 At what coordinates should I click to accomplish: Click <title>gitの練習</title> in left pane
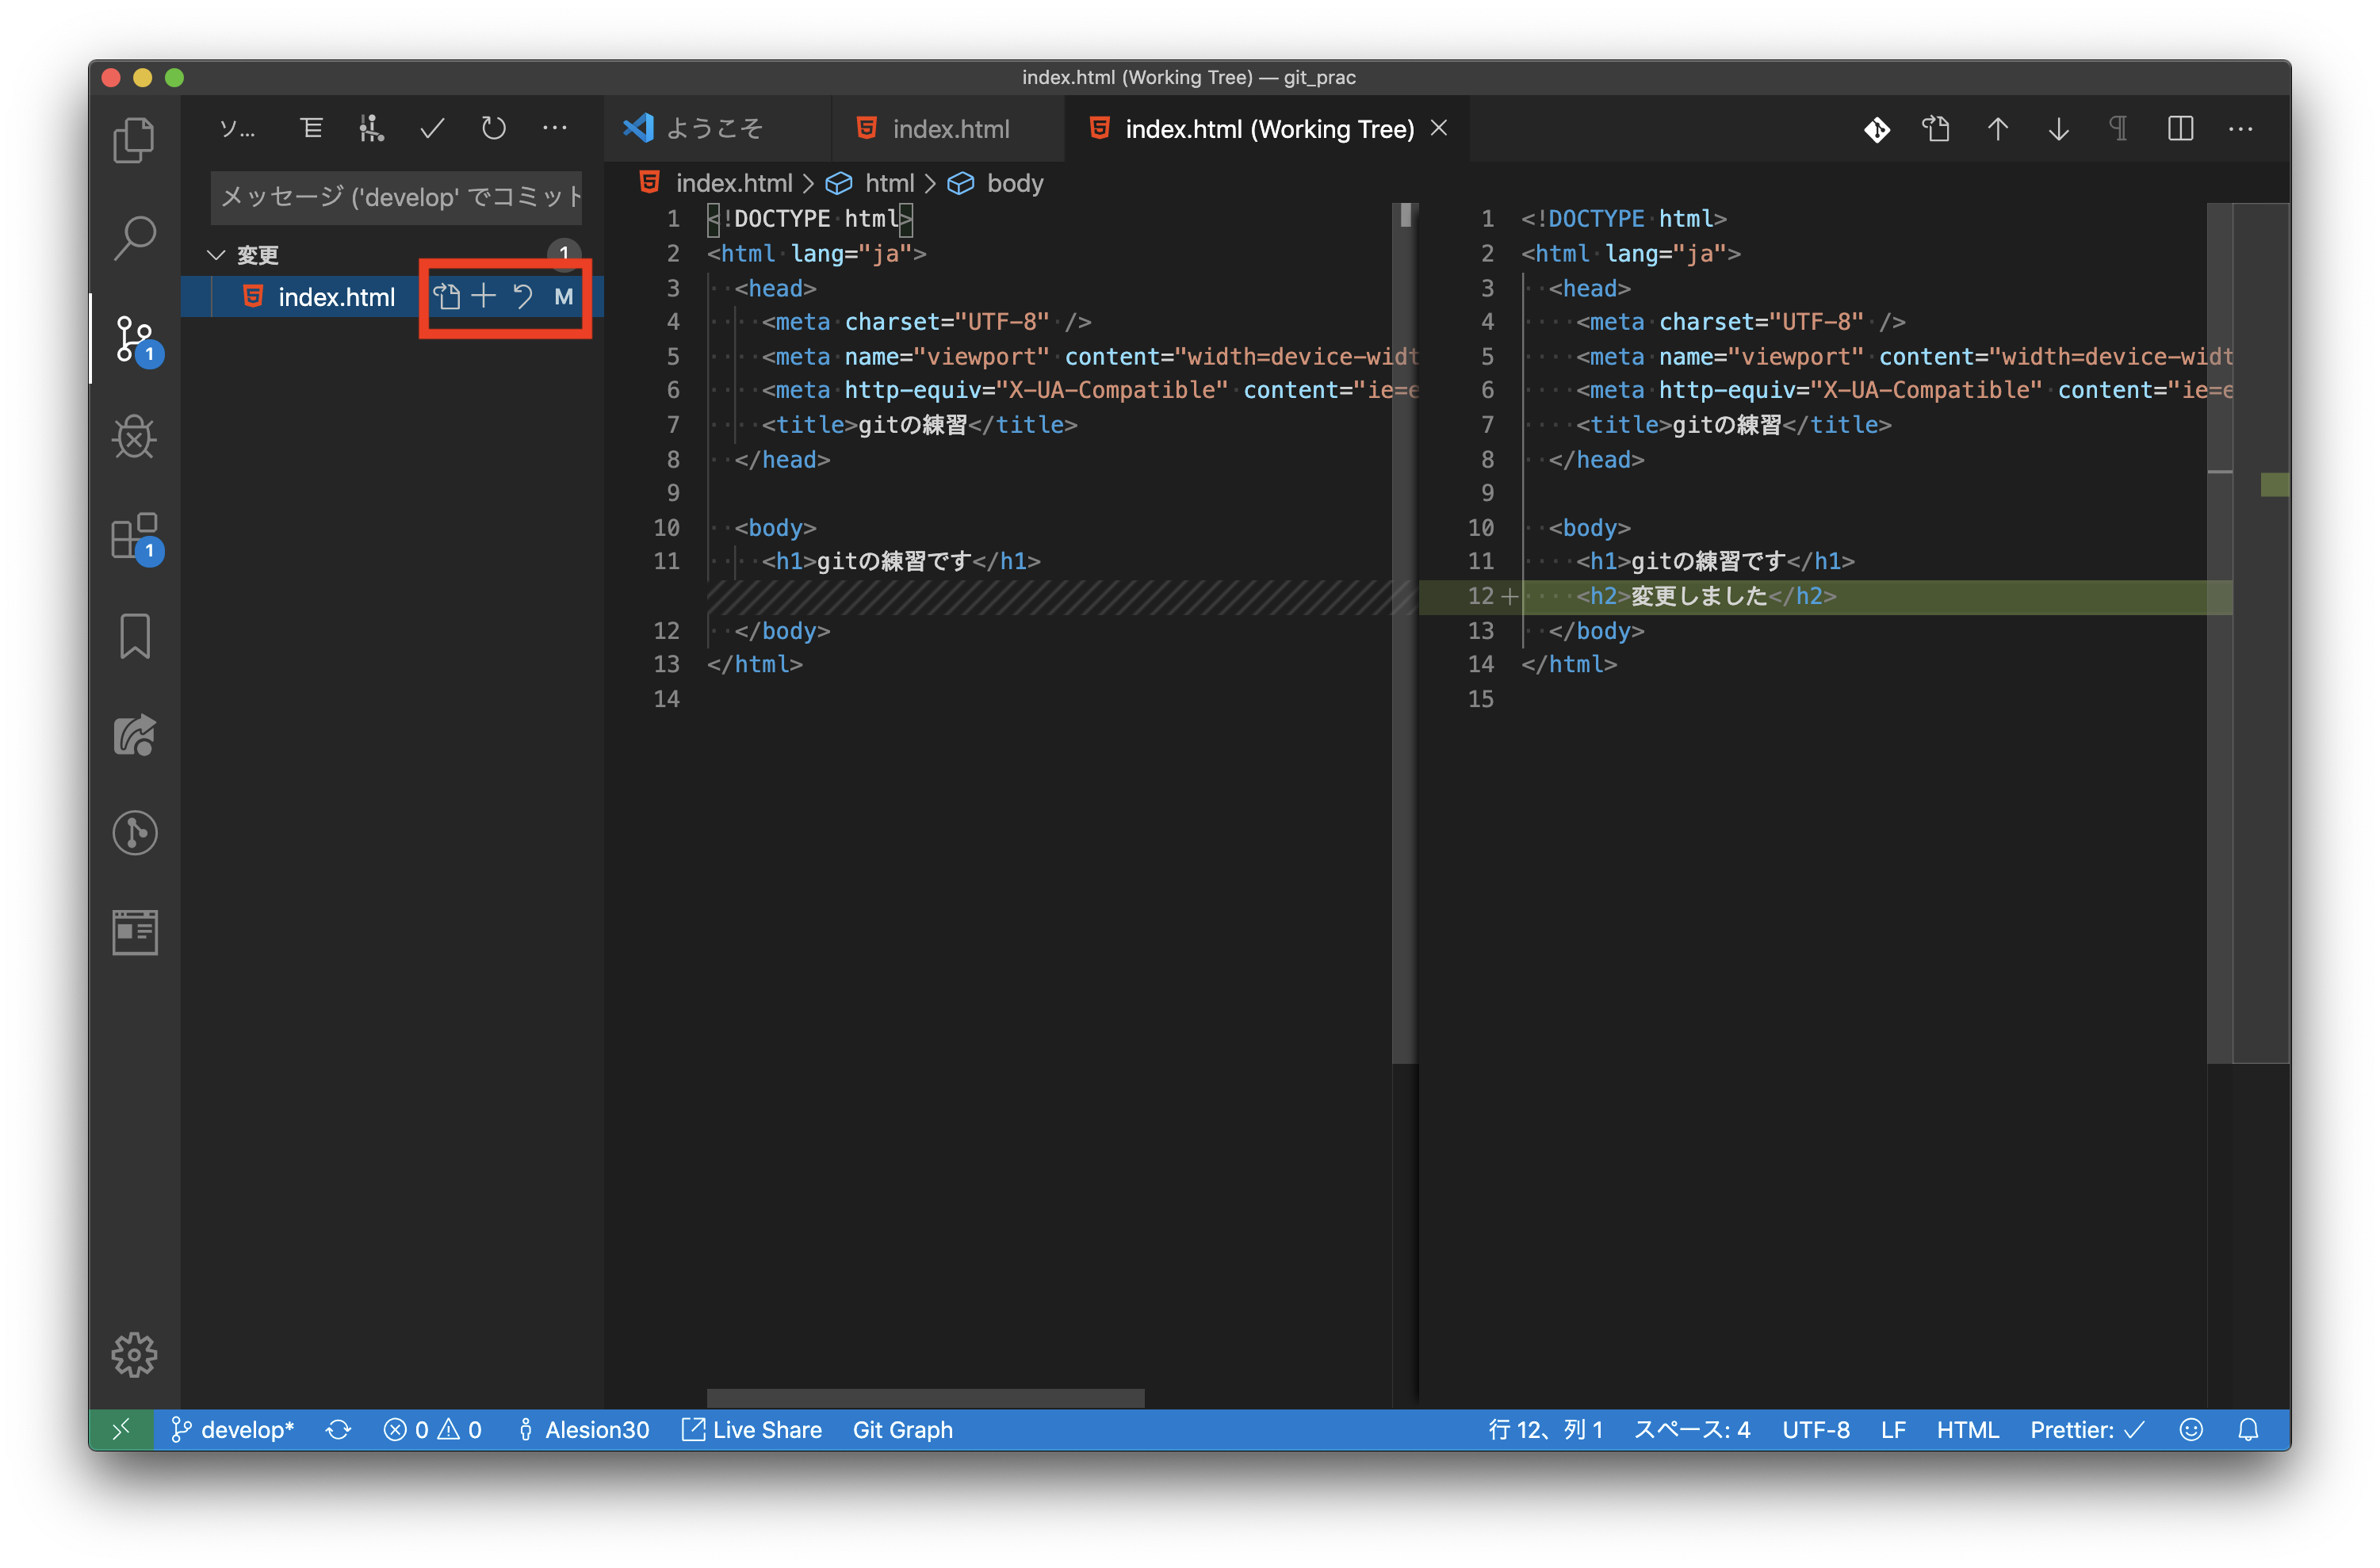pyautogui.click(x=919, y=425)
